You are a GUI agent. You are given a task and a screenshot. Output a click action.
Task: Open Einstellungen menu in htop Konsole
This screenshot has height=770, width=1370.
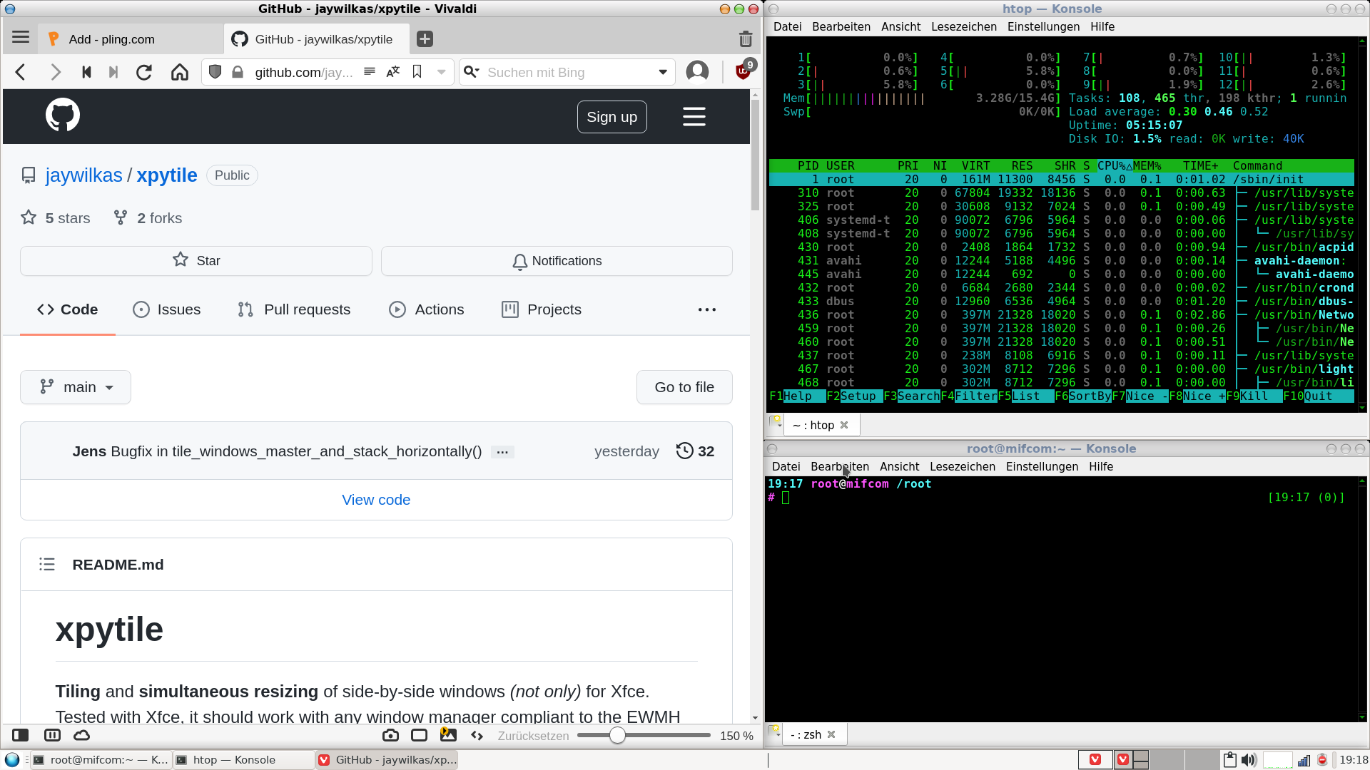point(1043,26)
